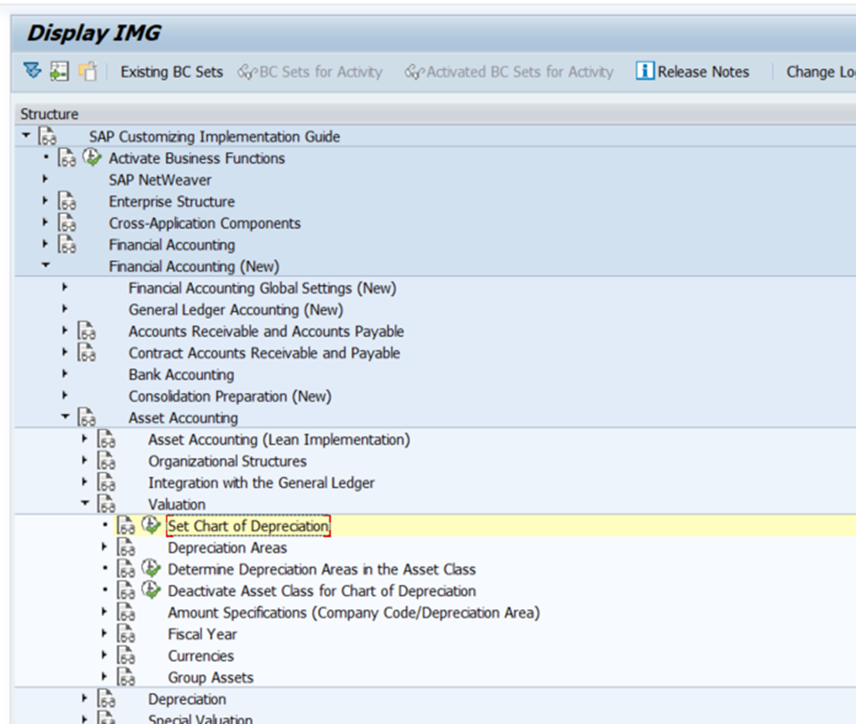This screenshot has width=856, height=724.
Task: Open documentation icon for Deactivate Asset Class for Chart of Depreciation
Action: tap(125, 590)
